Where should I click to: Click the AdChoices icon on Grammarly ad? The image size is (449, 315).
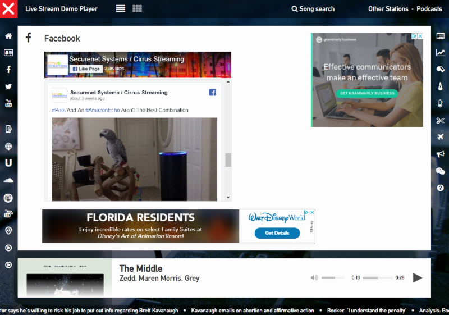414,36
